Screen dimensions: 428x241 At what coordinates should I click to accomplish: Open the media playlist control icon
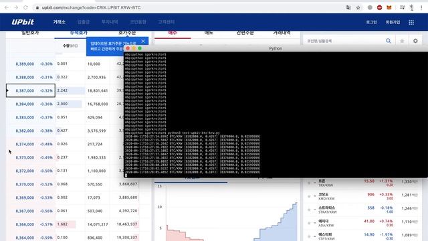(x=402, y=7)
